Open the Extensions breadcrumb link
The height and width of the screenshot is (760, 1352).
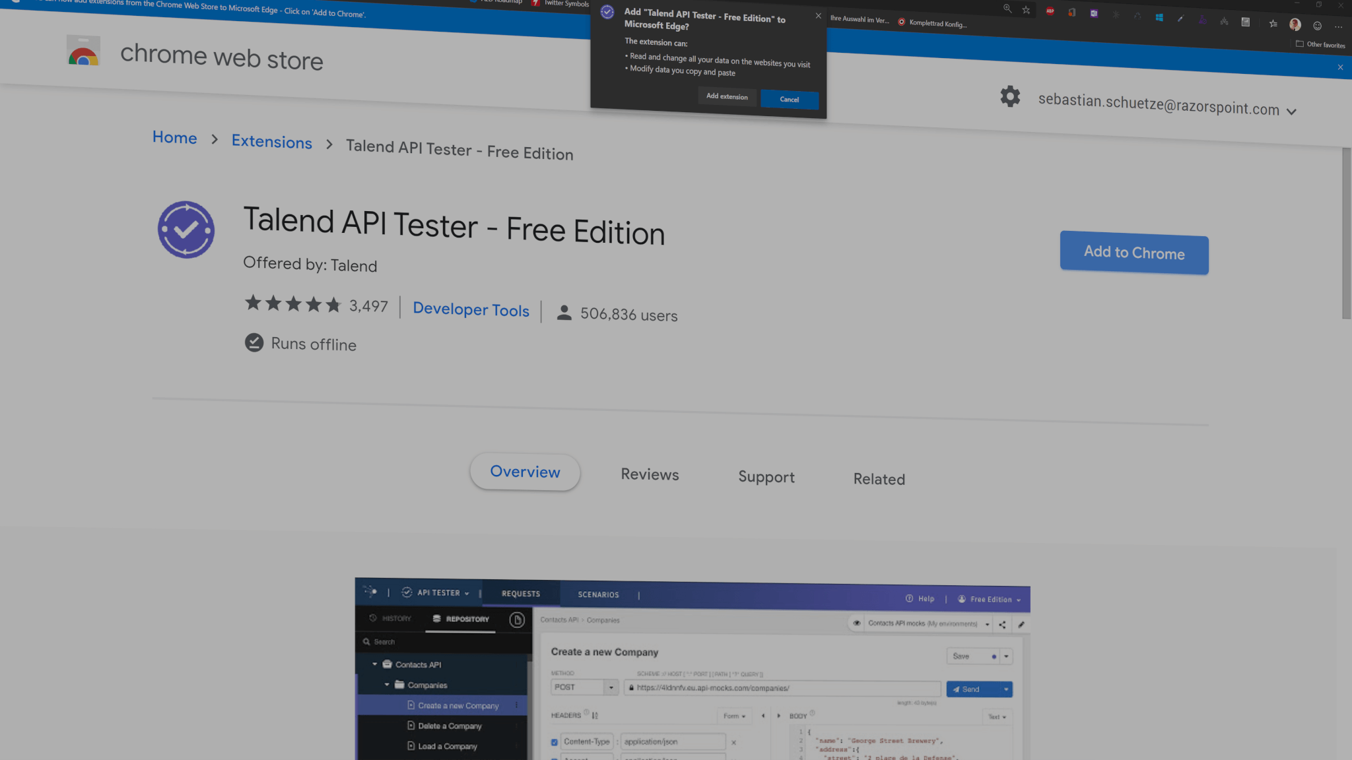271,142
